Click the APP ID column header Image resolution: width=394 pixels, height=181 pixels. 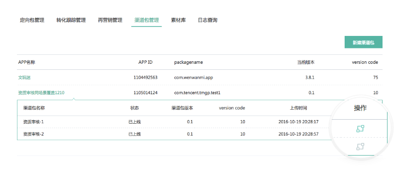[146, 62]
